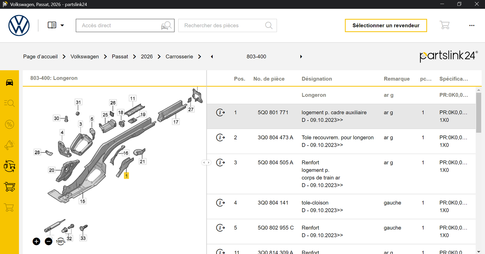Click the partslink24 logo
The width and height of the screenshot is (485, 254).
[449, 56]
